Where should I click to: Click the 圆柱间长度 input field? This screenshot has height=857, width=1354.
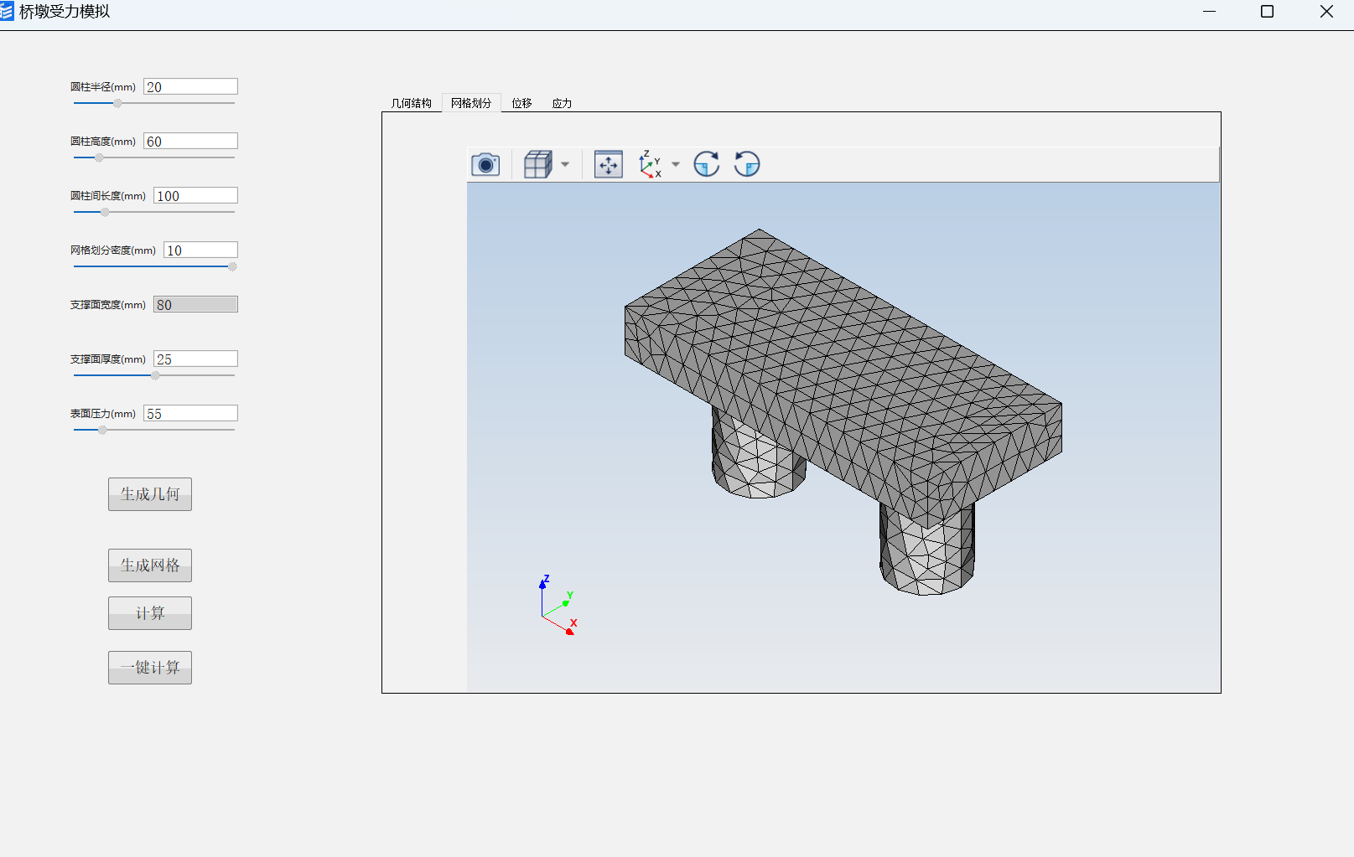[195, 195]
